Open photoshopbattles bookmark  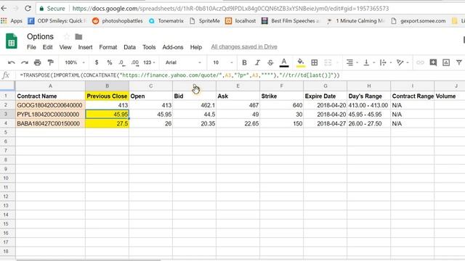(x=118, y=21)
